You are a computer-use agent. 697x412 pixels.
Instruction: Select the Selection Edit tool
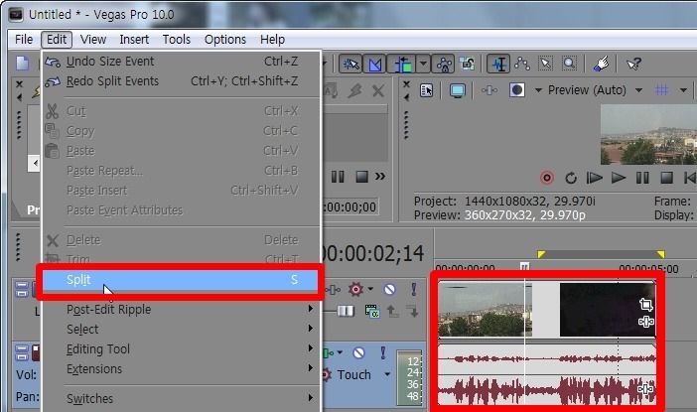click(545, 64)
